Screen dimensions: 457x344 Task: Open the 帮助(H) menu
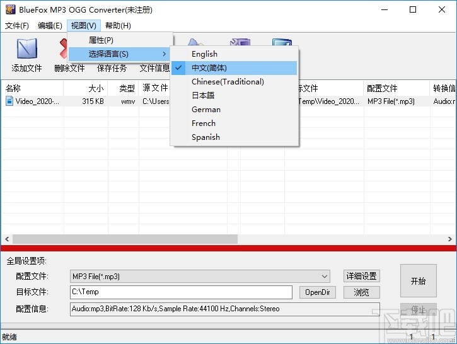coord(118,26)
